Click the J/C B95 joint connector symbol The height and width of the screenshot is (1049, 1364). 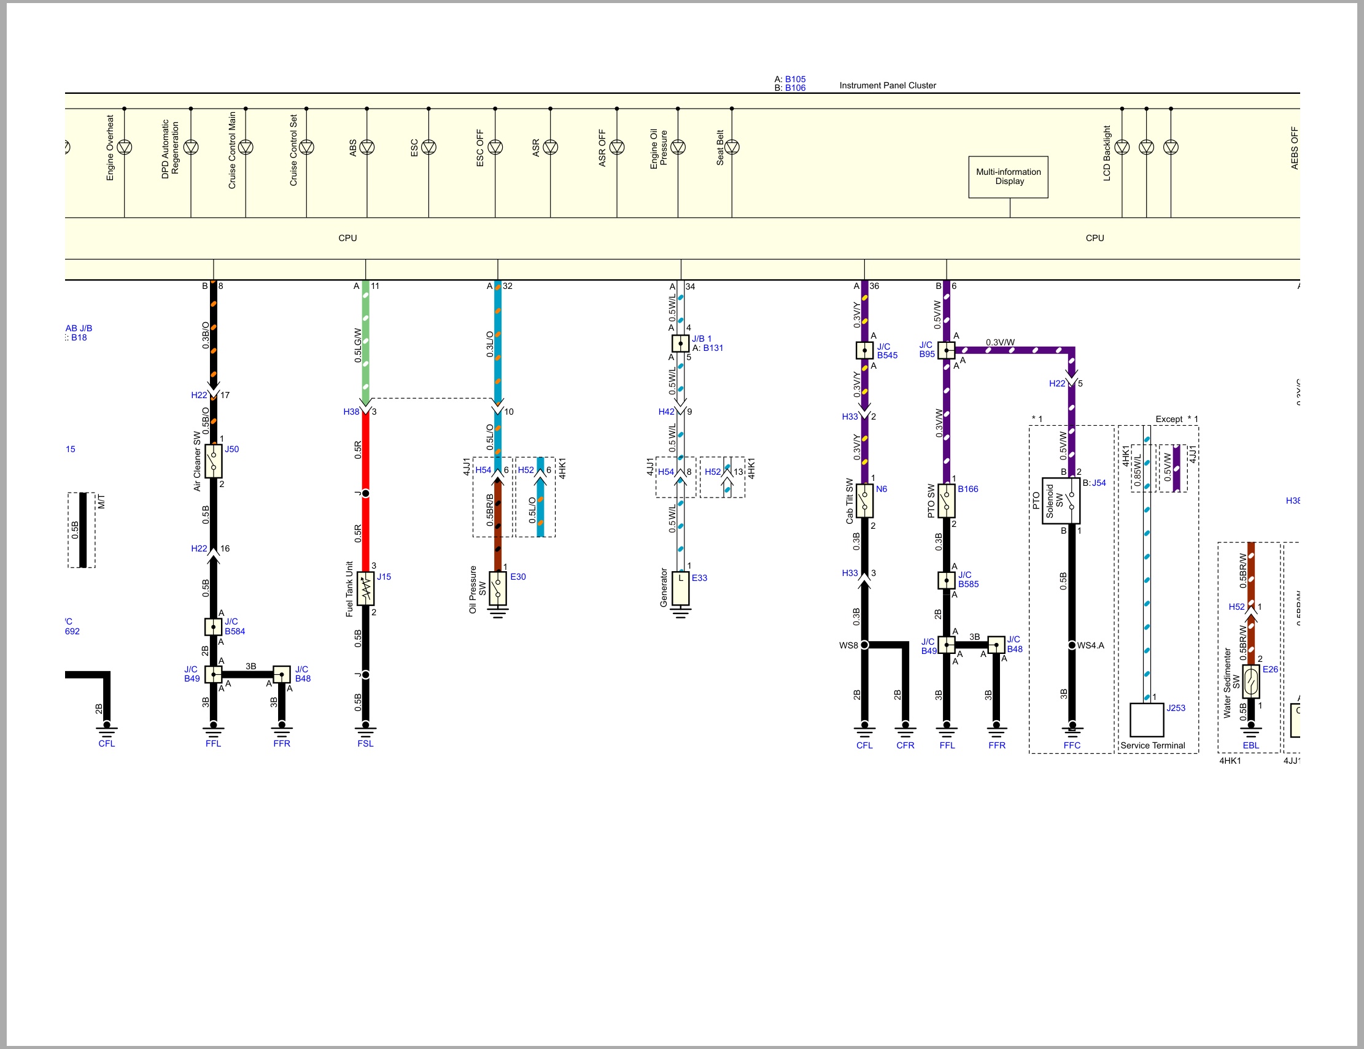click(x=947, y=350)
